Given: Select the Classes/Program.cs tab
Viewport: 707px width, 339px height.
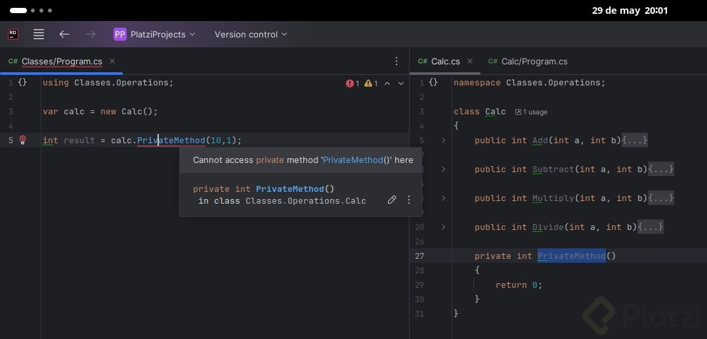Looking at the screenshot, I should point(61,62).
